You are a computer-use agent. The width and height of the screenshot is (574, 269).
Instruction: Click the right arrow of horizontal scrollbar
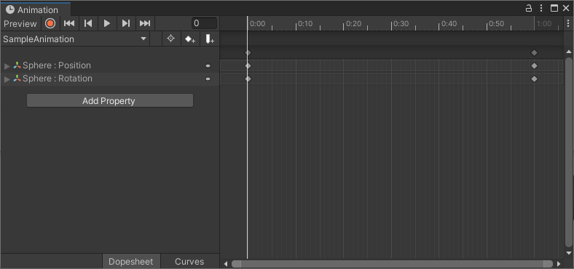click(x=559, y=263)
